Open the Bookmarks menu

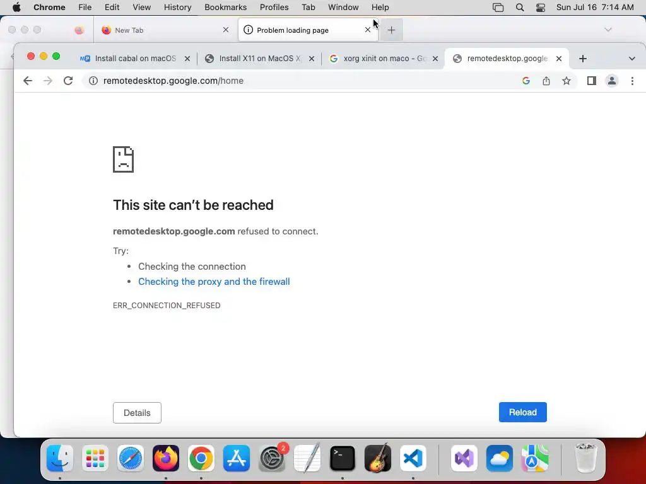(225, 8)
